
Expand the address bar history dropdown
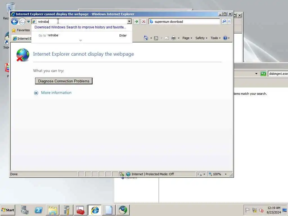[129, 21]
